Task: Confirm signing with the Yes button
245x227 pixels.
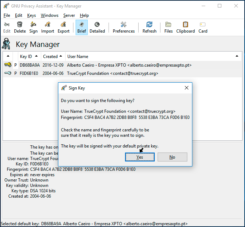Action: [x=140, y=157]
